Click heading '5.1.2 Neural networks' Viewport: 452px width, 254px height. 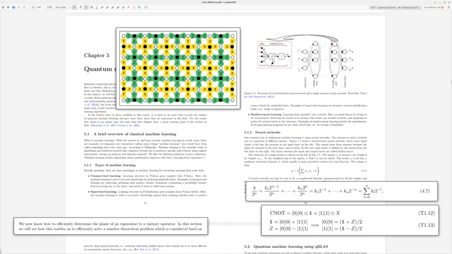[262, 132]
